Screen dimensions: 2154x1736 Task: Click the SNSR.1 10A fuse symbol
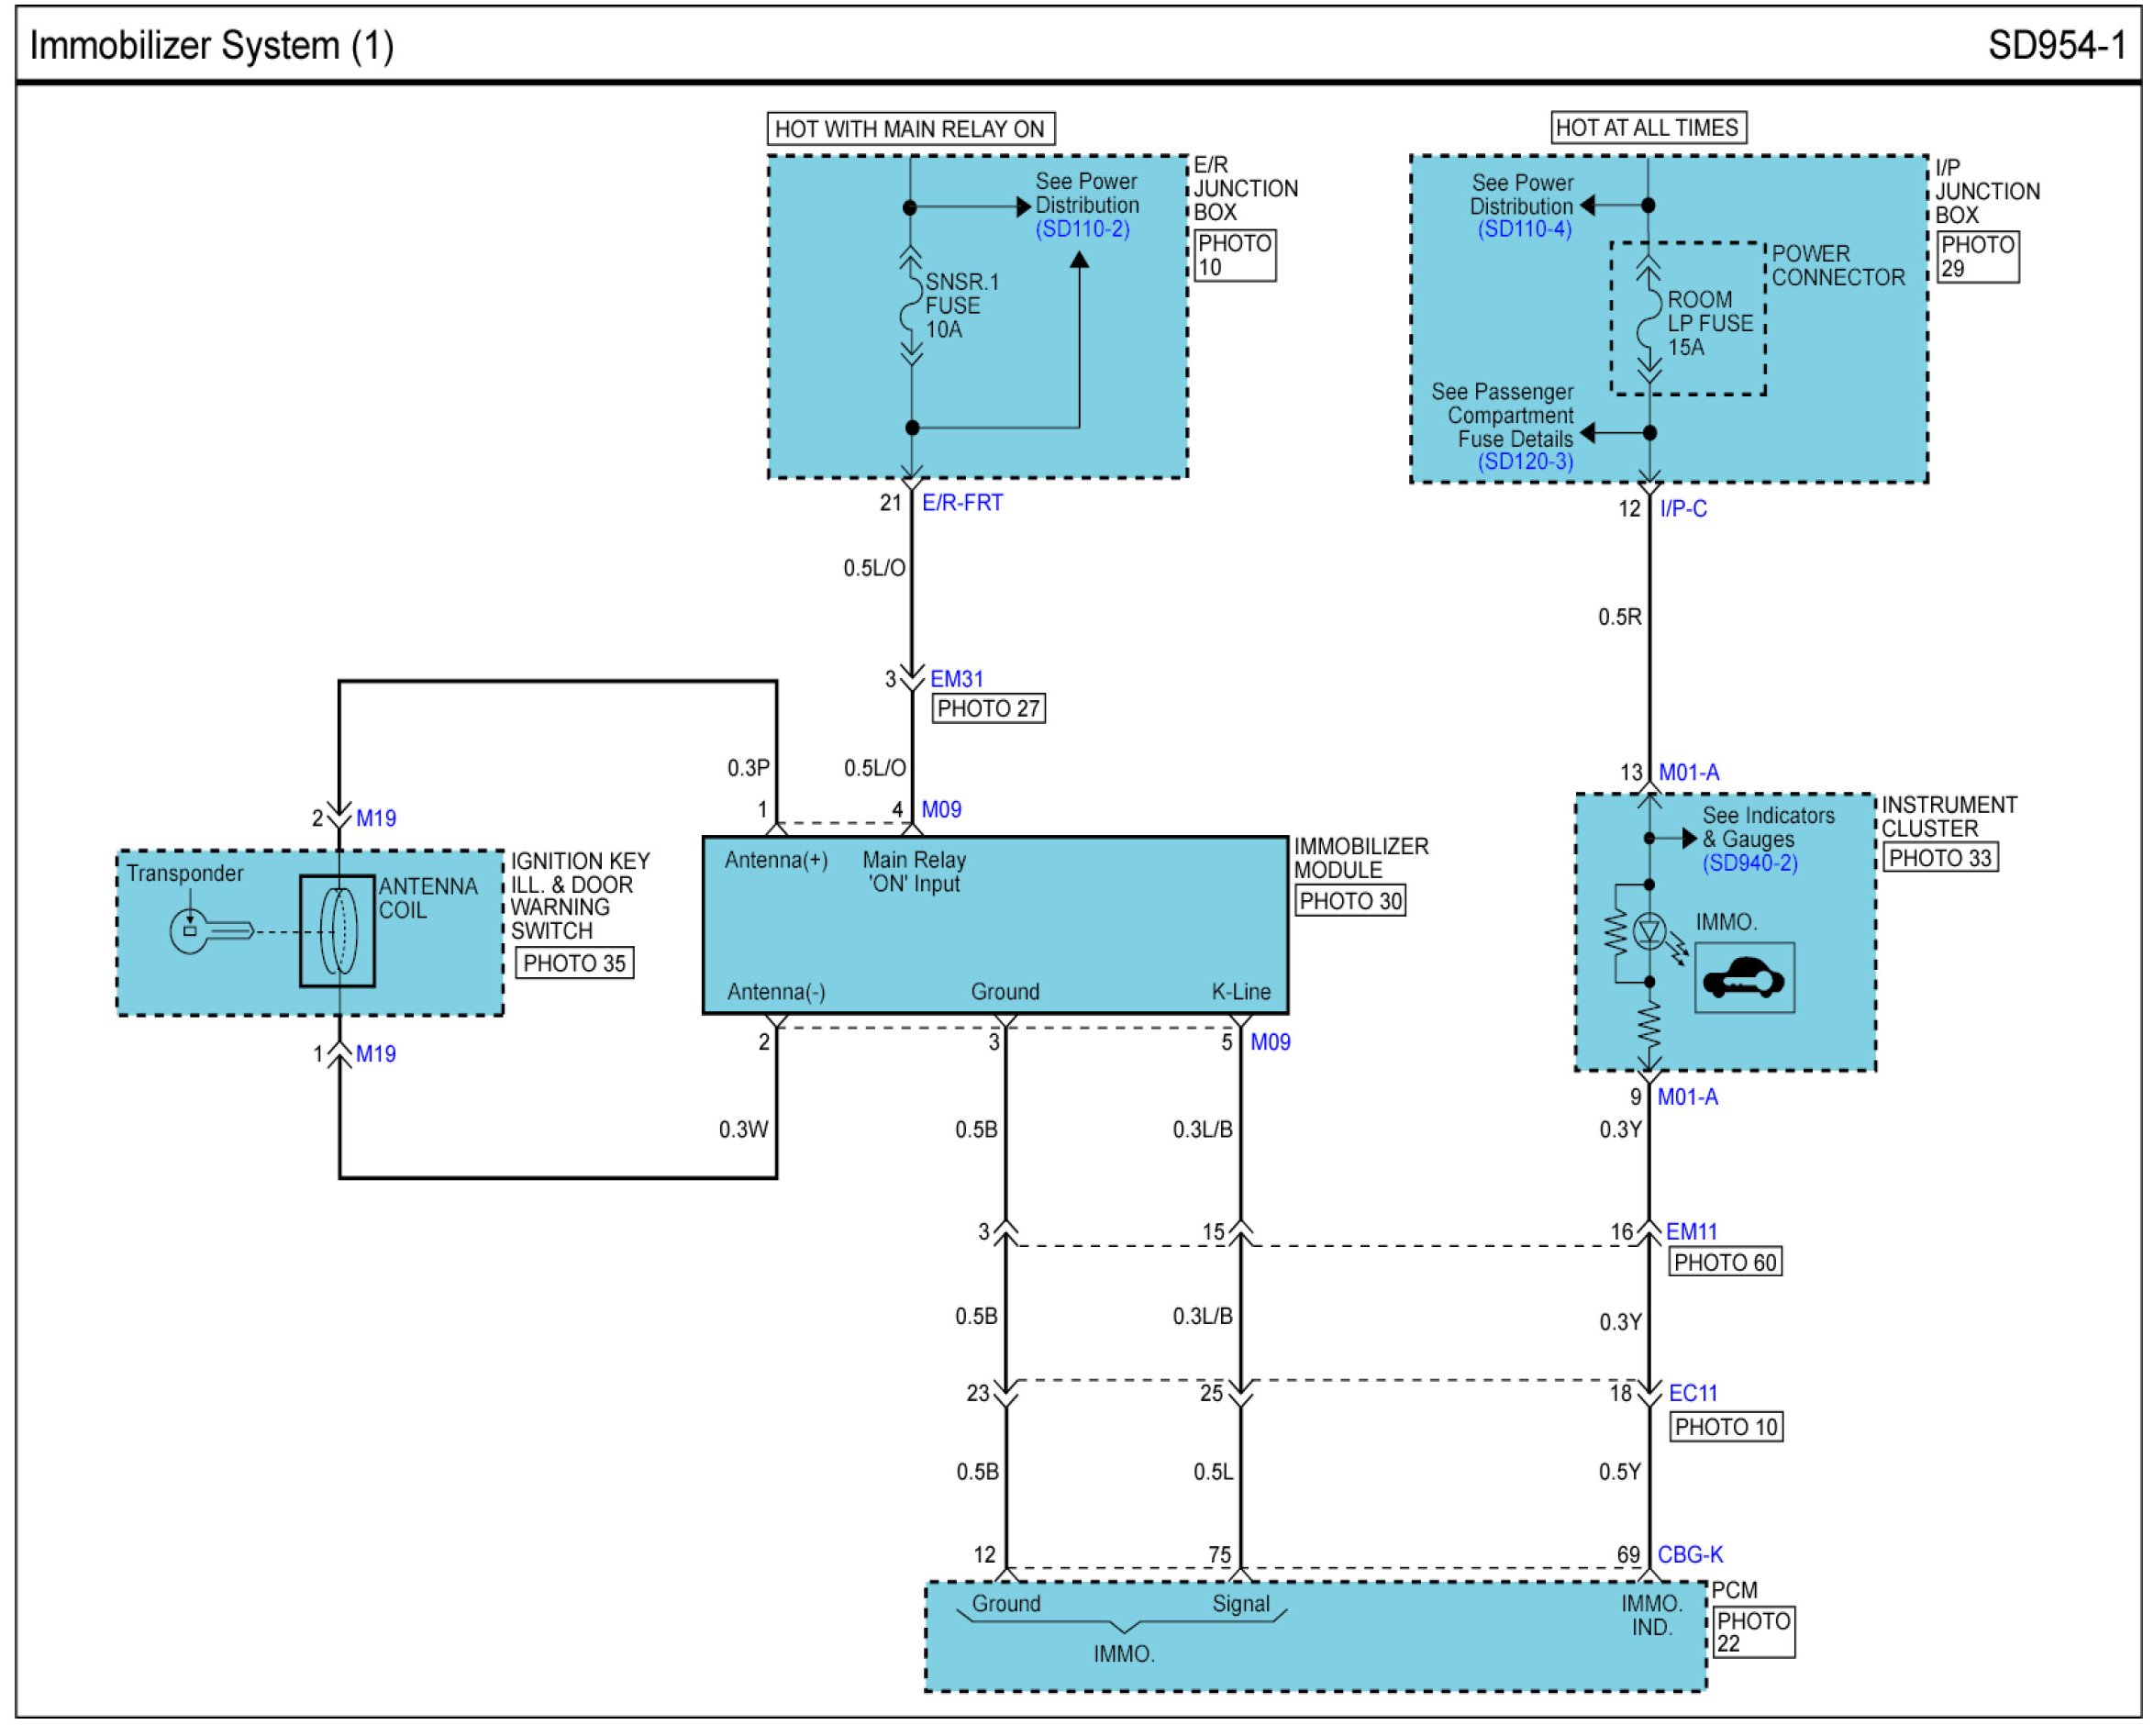click(911, 306)
